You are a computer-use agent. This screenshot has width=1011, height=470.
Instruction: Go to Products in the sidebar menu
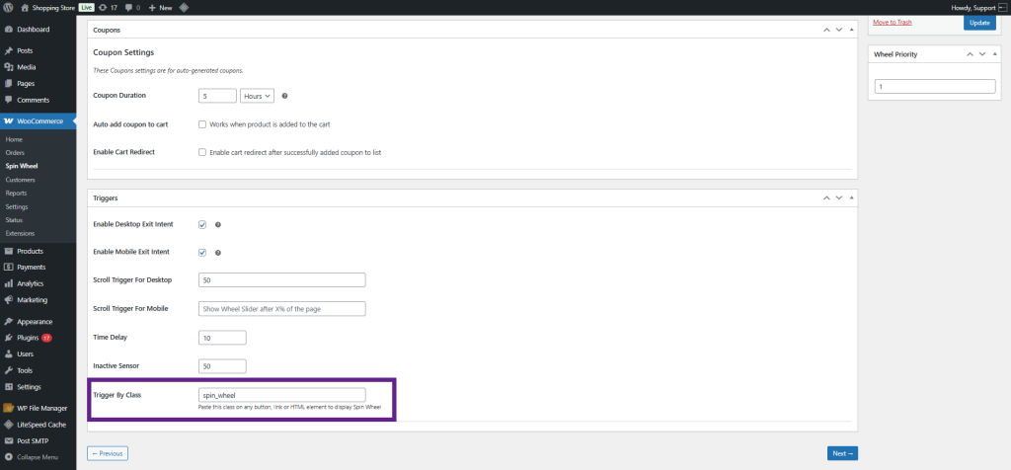(30, 251)
